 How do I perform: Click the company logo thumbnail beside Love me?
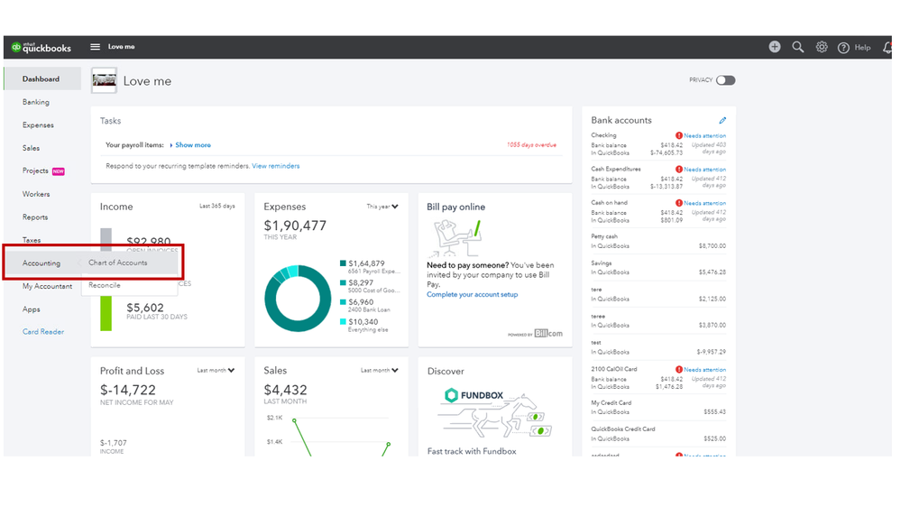pos(104,80)
